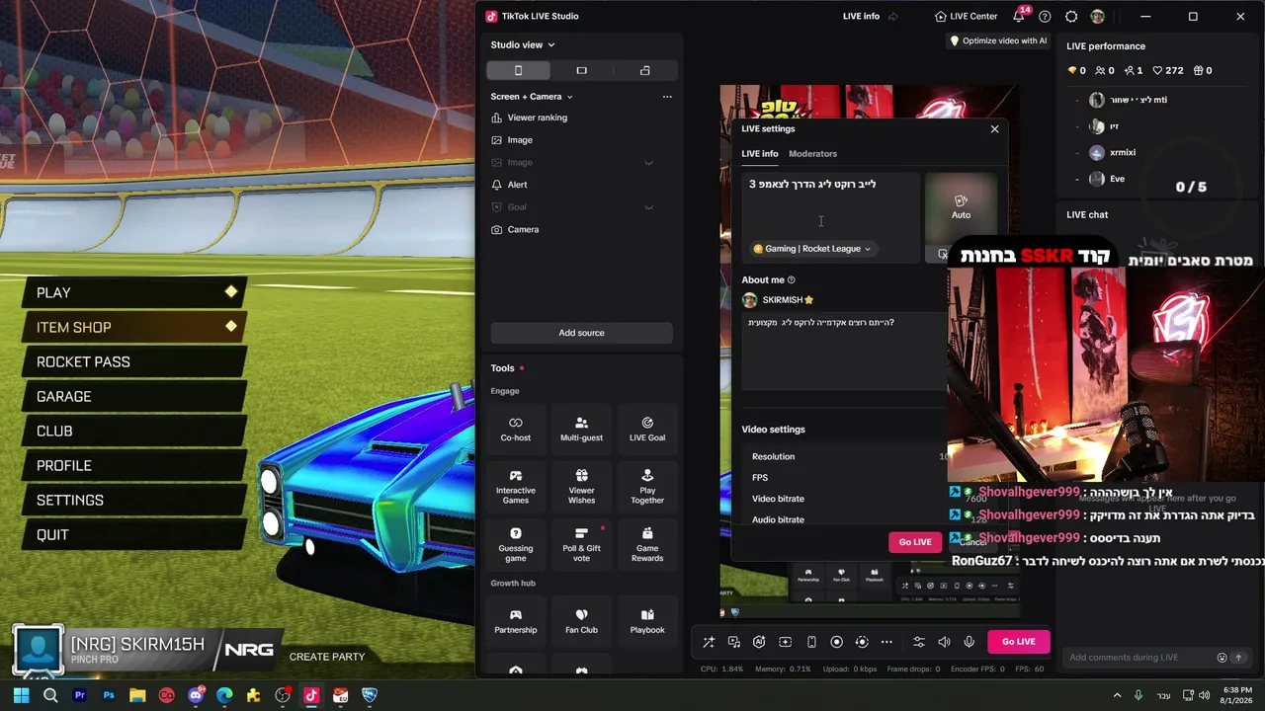The image size is (1265, 711).
Task: Open help question mark icon
Action: [1045, 17]
